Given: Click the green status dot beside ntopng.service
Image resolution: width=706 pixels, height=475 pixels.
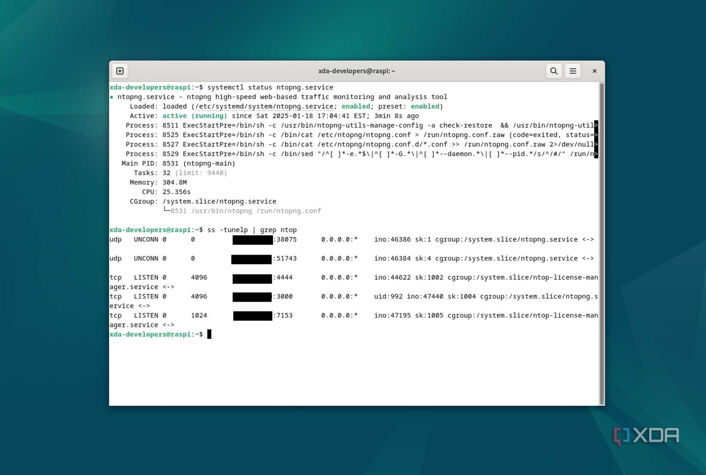Looking at the screenshot, I should pyautogui.click(x=113, y=96).
